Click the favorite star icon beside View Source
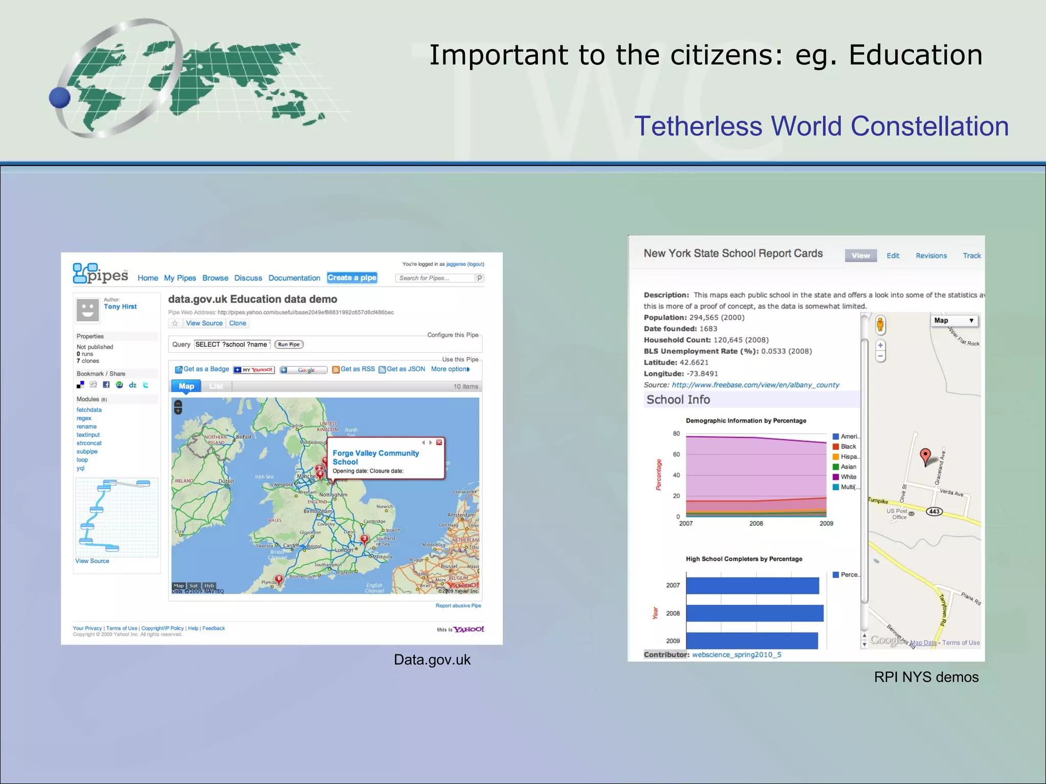 click(175, 323)
